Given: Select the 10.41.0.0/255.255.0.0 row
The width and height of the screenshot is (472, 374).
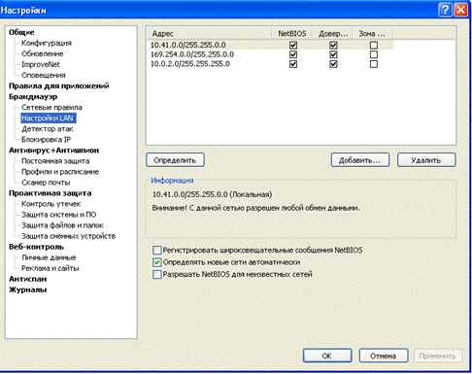Looking at the screenshot, I should click(271, 45).
